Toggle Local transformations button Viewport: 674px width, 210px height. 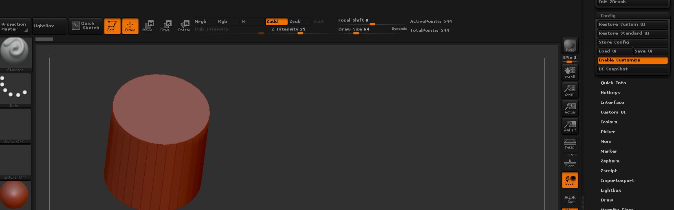pos(570,180)
